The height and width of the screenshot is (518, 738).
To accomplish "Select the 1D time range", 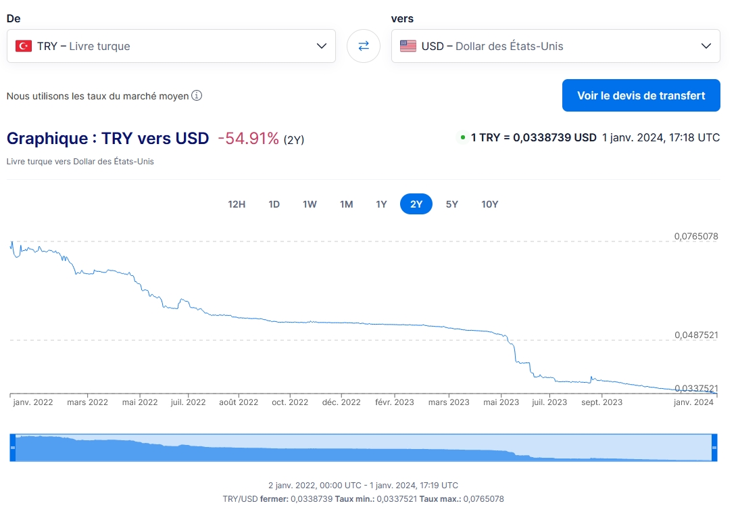I will tap(274, 204).
